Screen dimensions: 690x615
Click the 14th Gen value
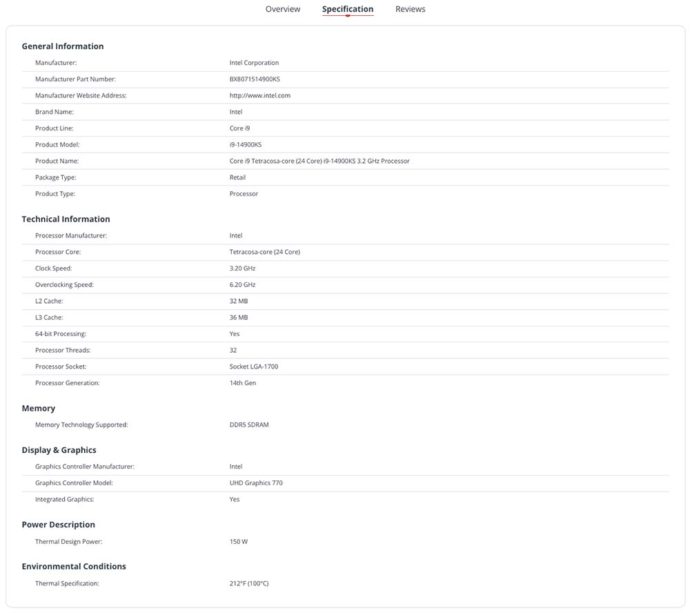tap(242, 383)
